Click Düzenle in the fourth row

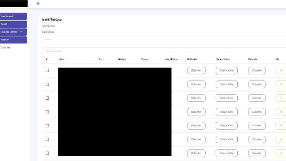coord(257,112)
